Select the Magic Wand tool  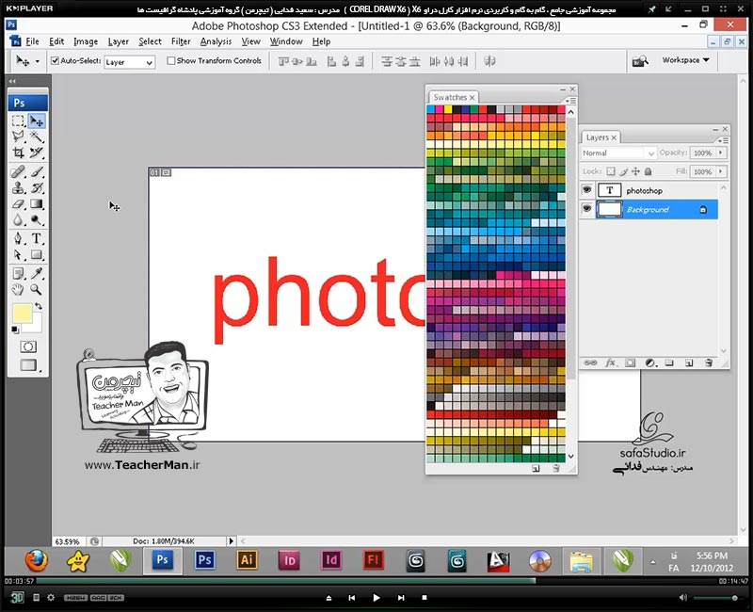(x=37, y=137)
